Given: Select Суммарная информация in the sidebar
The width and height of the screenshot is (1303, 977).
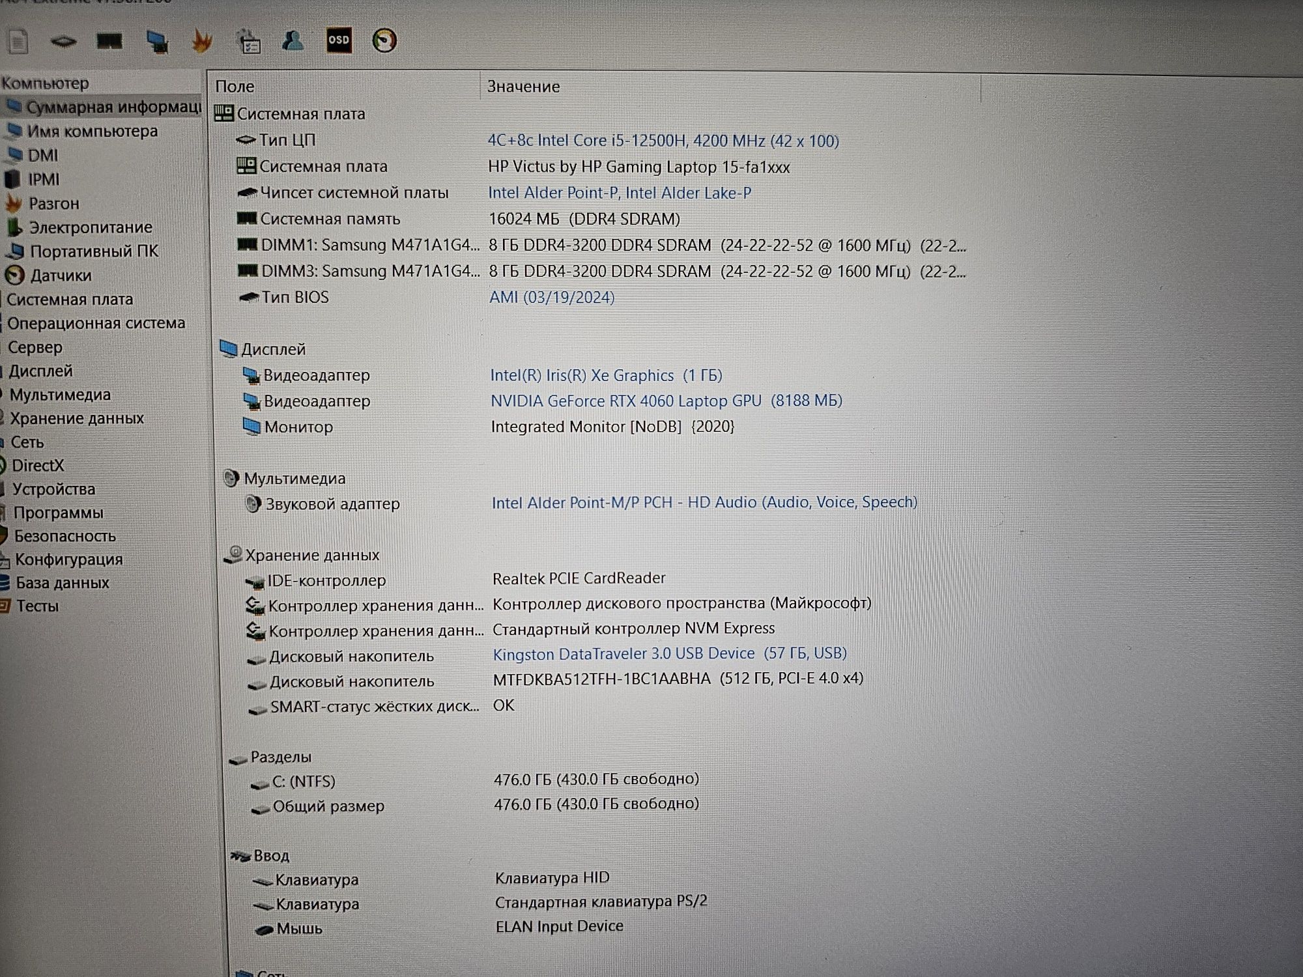Looking at the screenshot, I should coord(104,107).
